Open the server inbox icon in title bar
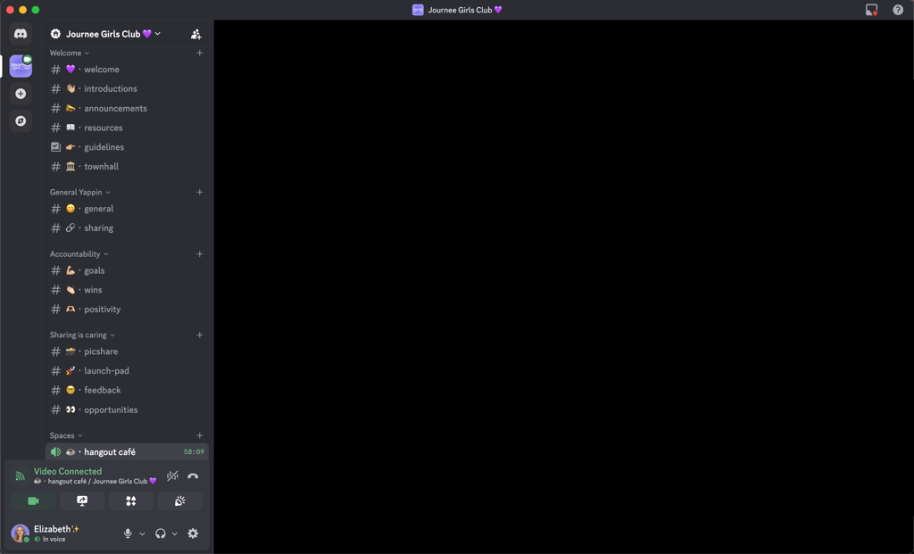This screenshot has width=914, height=554. click(871, 10)
